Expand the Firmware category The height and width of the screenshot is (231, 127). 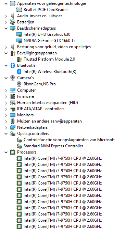6,96
